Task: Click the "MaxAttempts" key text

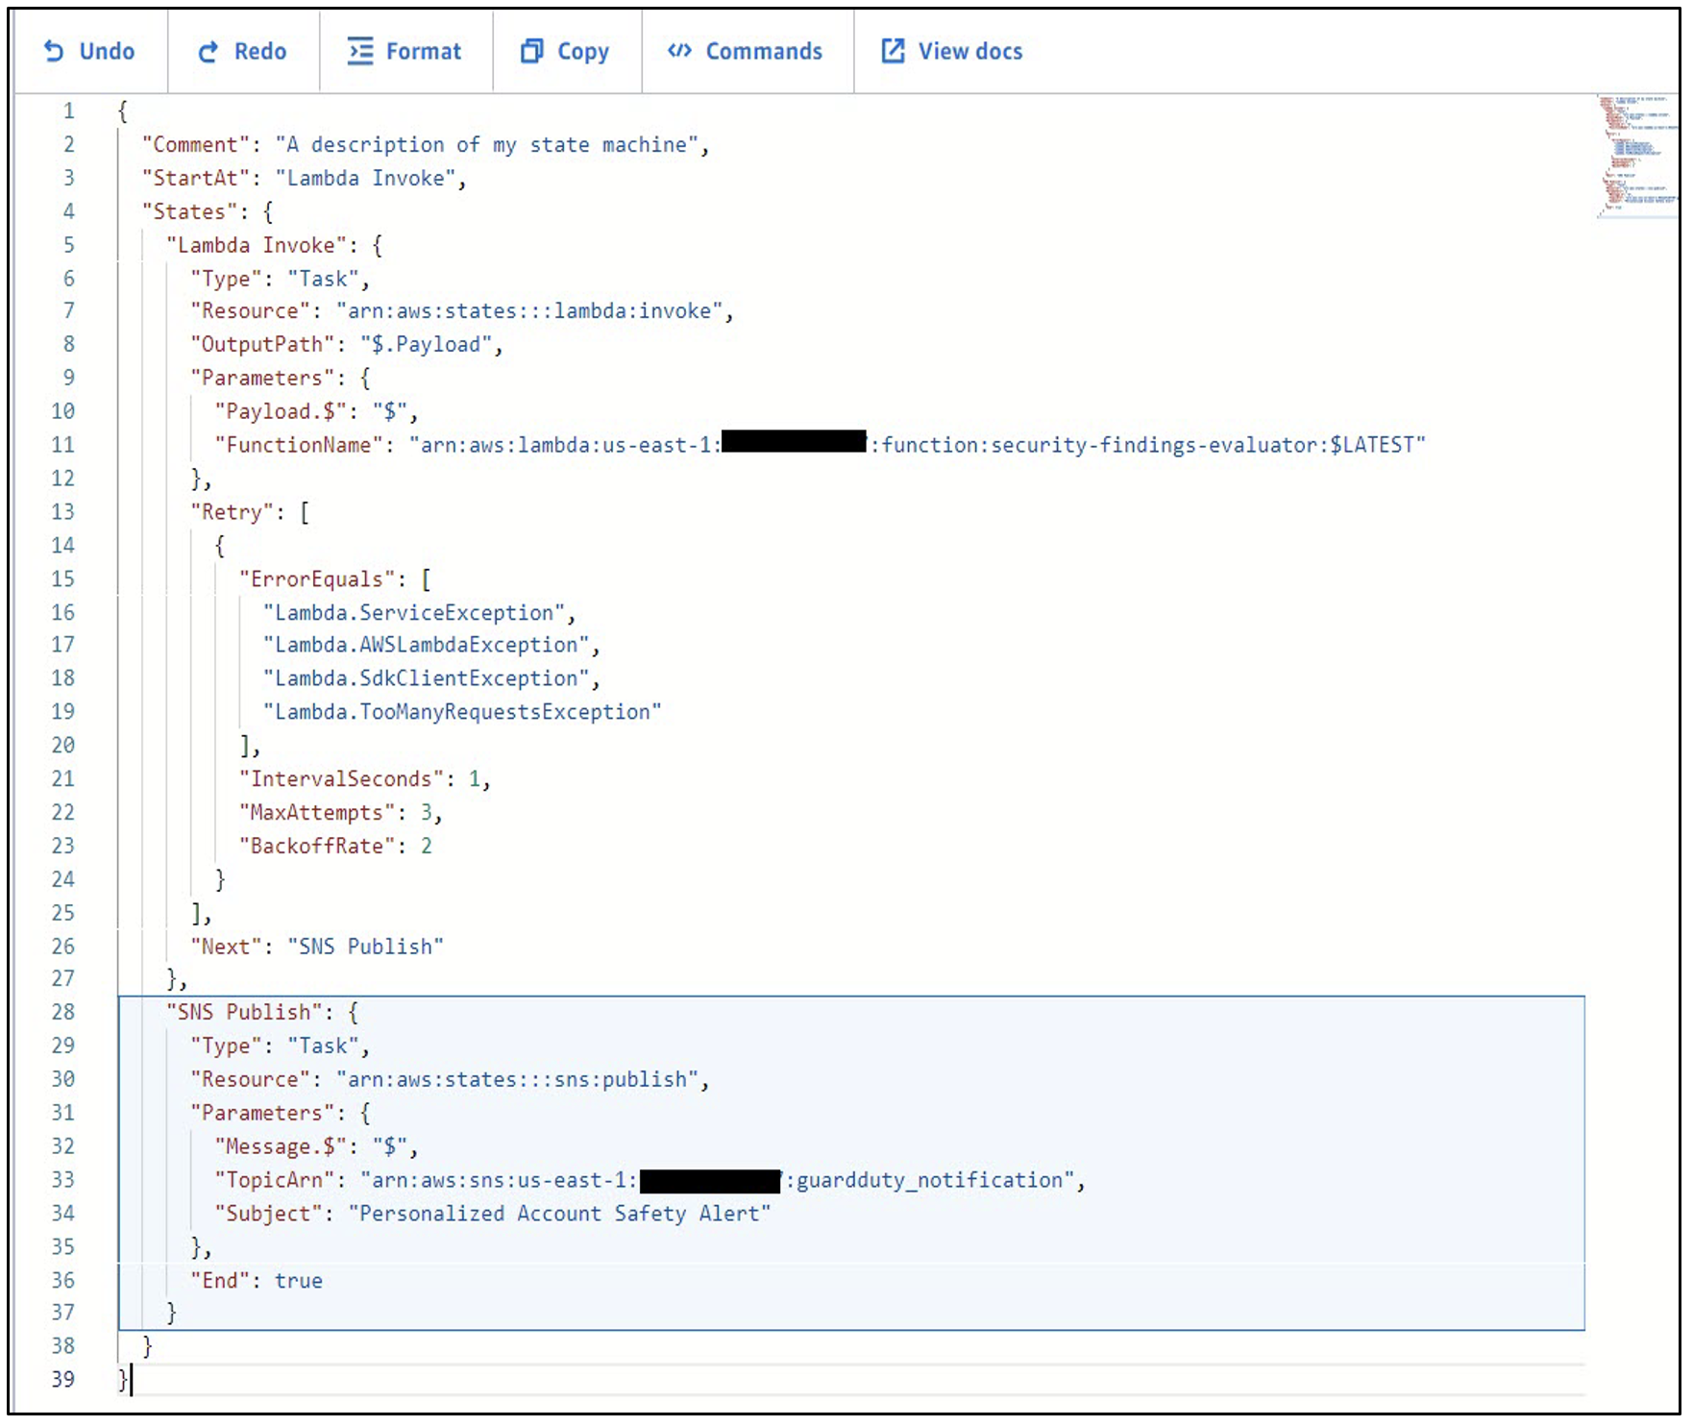Action: 317,813
